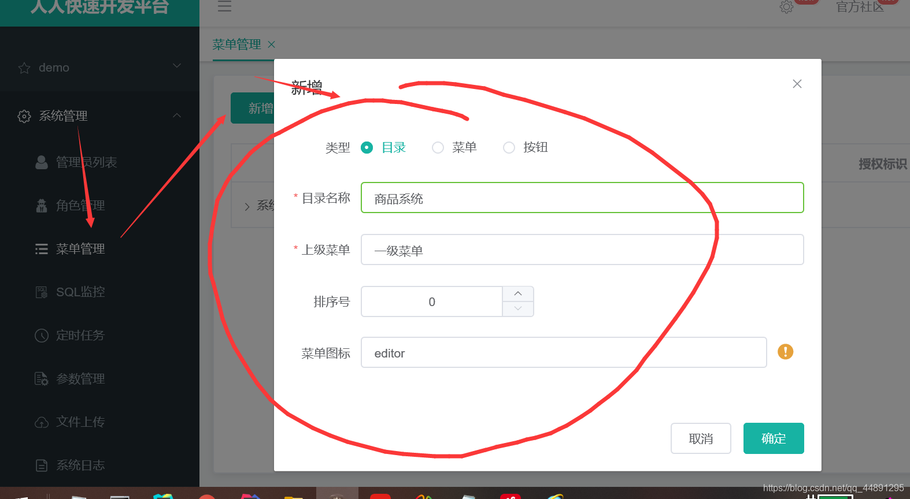
Task: Select the 目录 radio button
Action: 367,148
